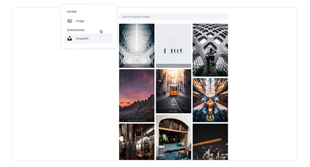The width and height of the screenshot is (310, 167).
Task: Click the Unsplash logo icon
Action: coord(69,39)
